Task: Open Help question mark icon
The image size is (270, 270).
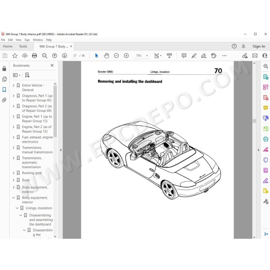Action: point(234,46)
